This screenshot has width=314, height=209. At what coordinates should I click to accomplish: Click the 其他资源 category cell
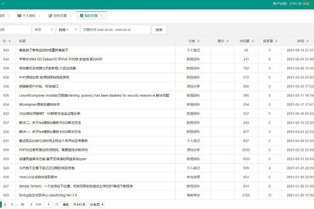click(193, 177)
